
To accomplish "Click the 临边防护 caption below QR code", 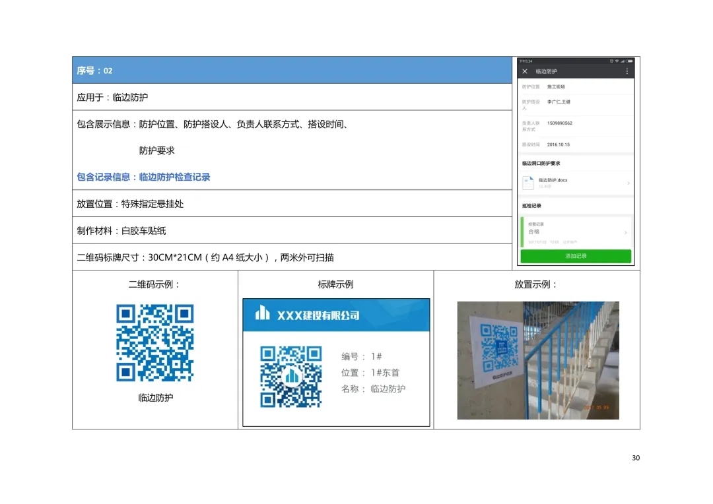I will click(x=156, y=398).
